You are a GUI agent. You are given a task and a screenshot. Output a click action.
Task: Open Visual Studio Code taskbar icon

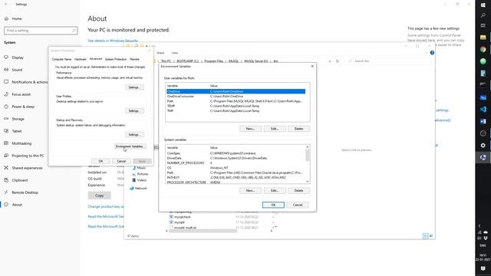click(483, 109)
